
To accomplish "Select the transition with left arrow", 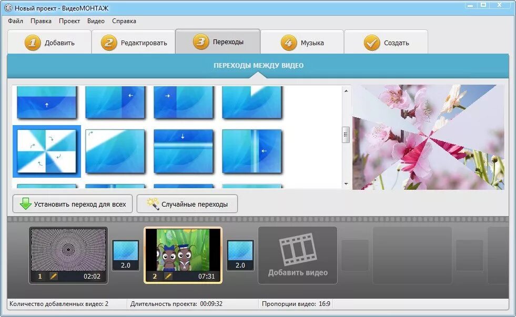I will point(115,103).
